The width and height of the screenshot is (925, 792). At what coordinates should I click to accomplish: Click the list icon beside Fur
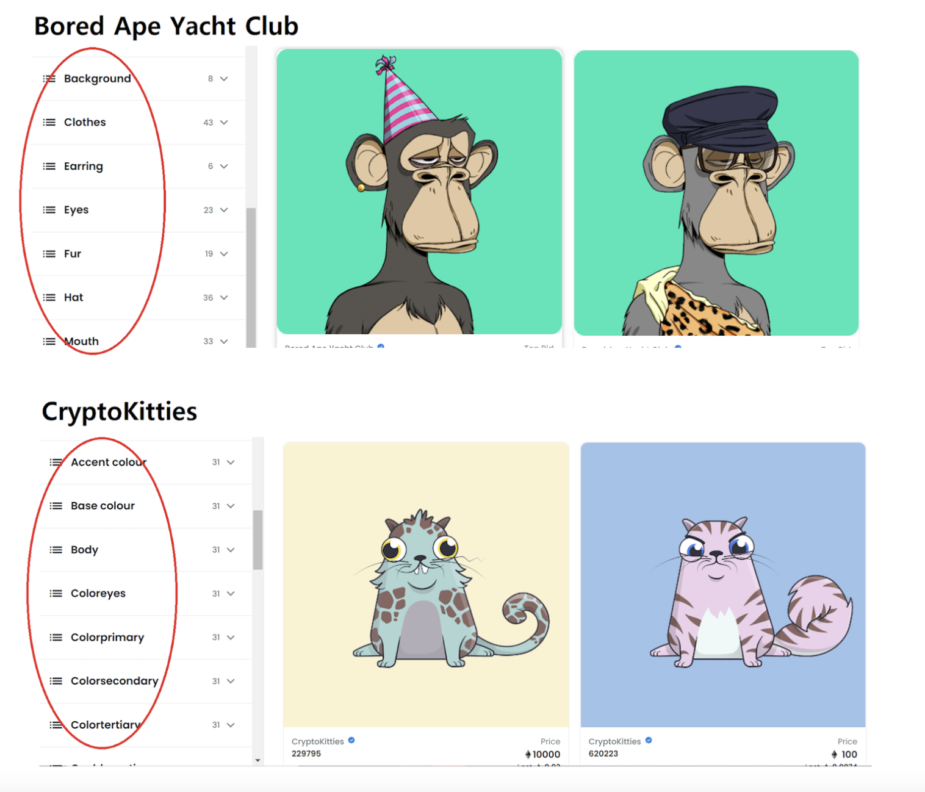tap(49, 254)
